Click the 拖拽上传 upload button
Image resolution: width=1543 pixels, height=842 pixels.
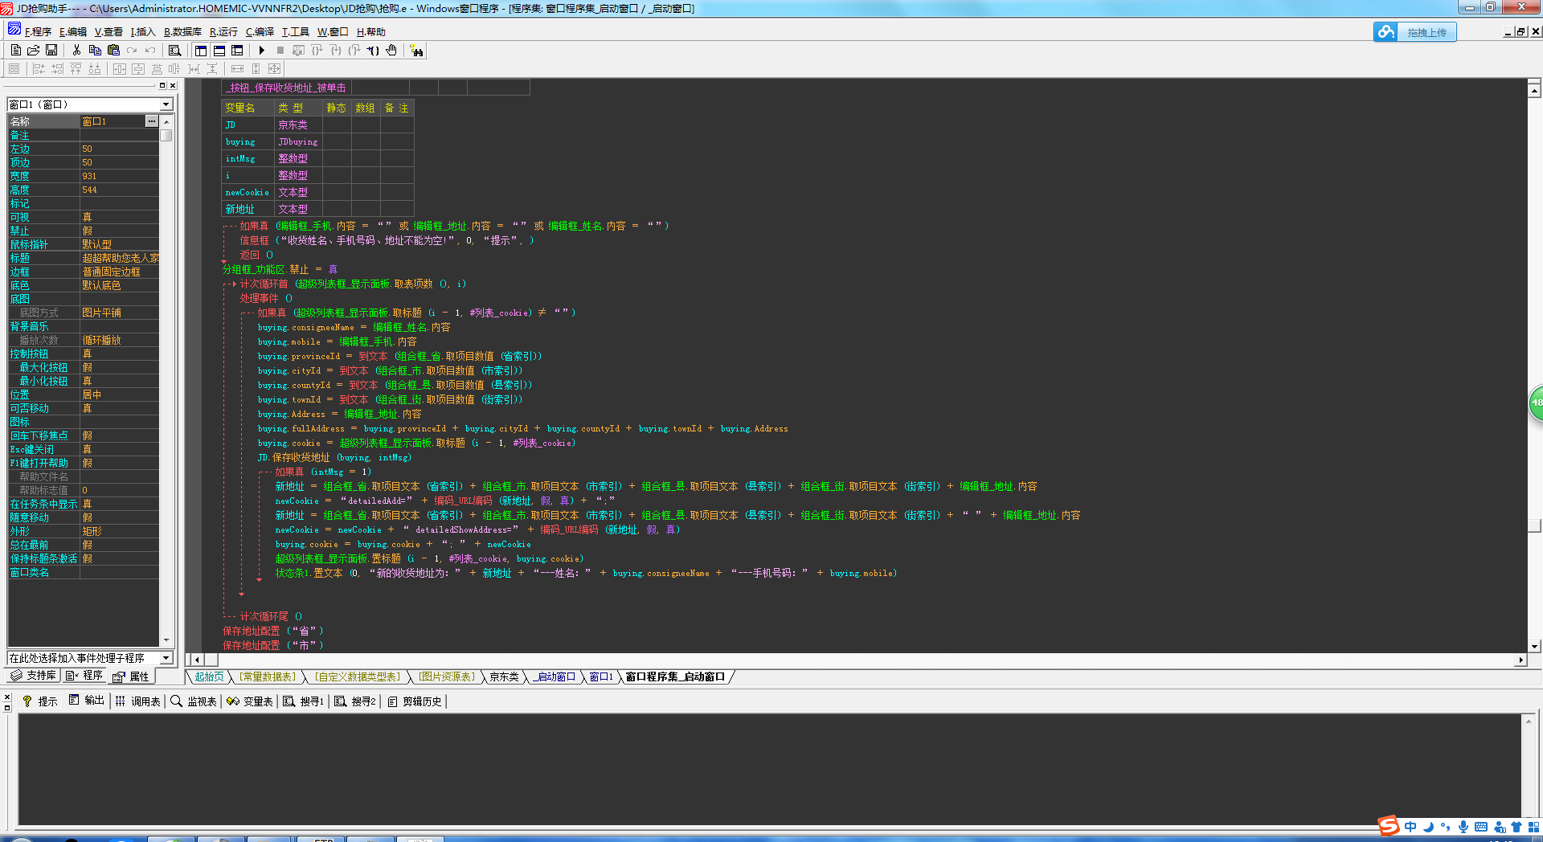point(1426,33)
